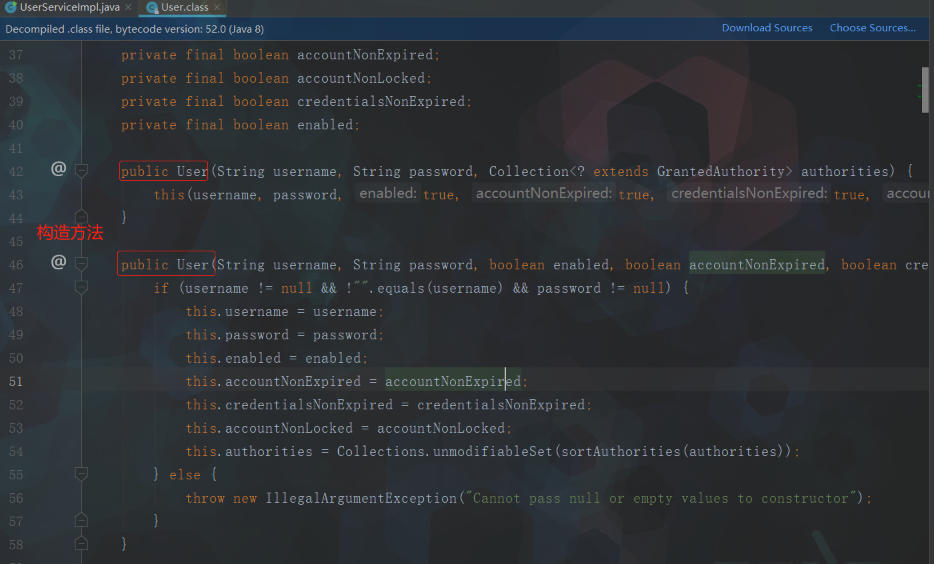
Task: Click the decompiled class file banner text
Action: pyautogui.click(x=135, y=29)
